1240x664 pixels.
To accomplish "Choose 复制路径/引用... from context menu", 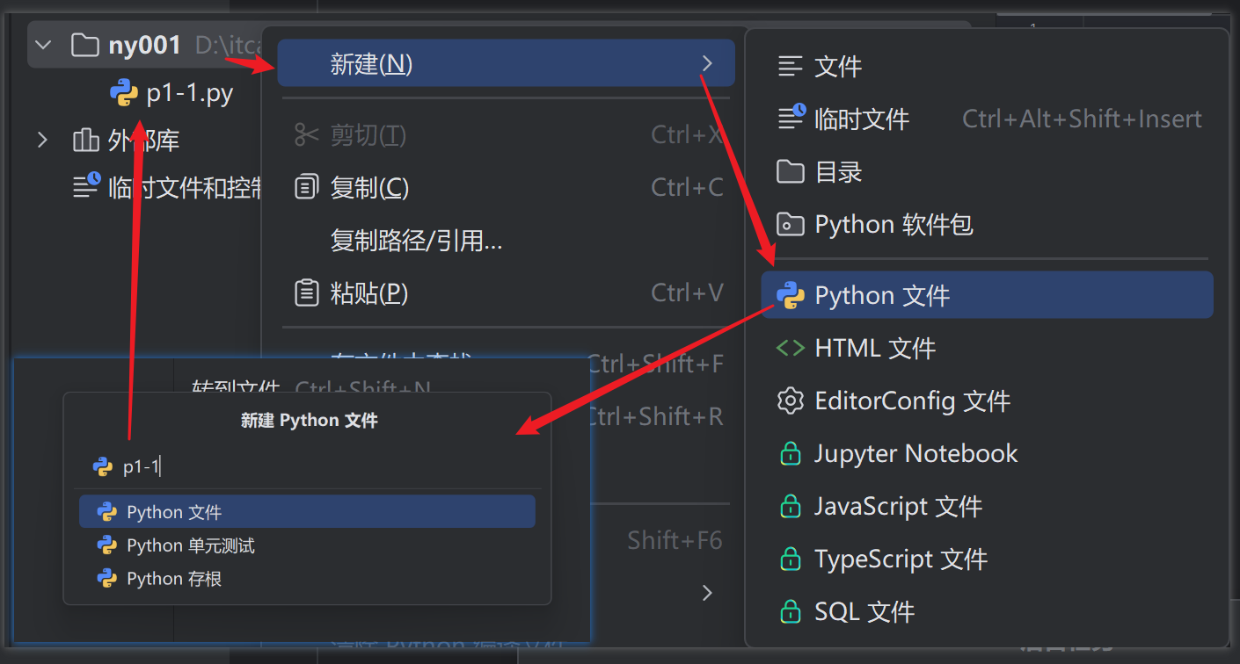I will 416,241.
